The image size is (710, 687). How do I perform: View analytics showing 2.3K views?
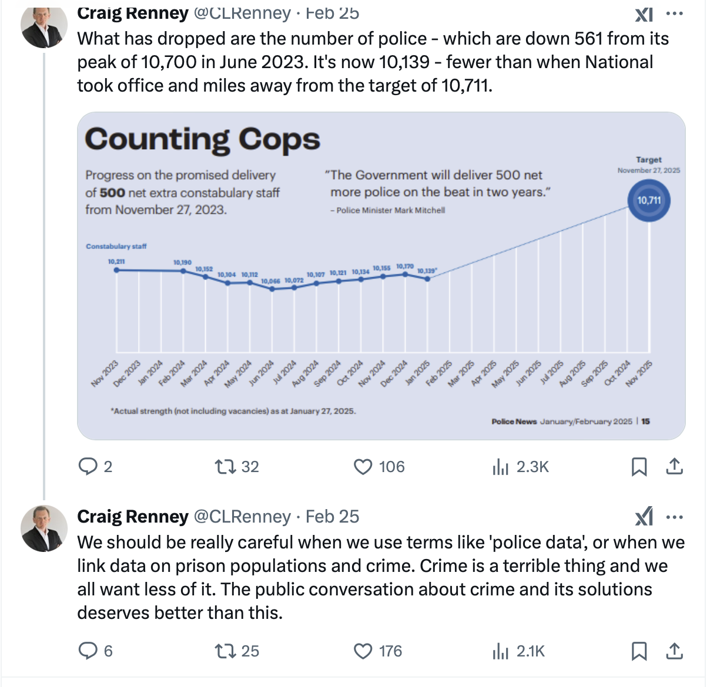pos(500,467)
